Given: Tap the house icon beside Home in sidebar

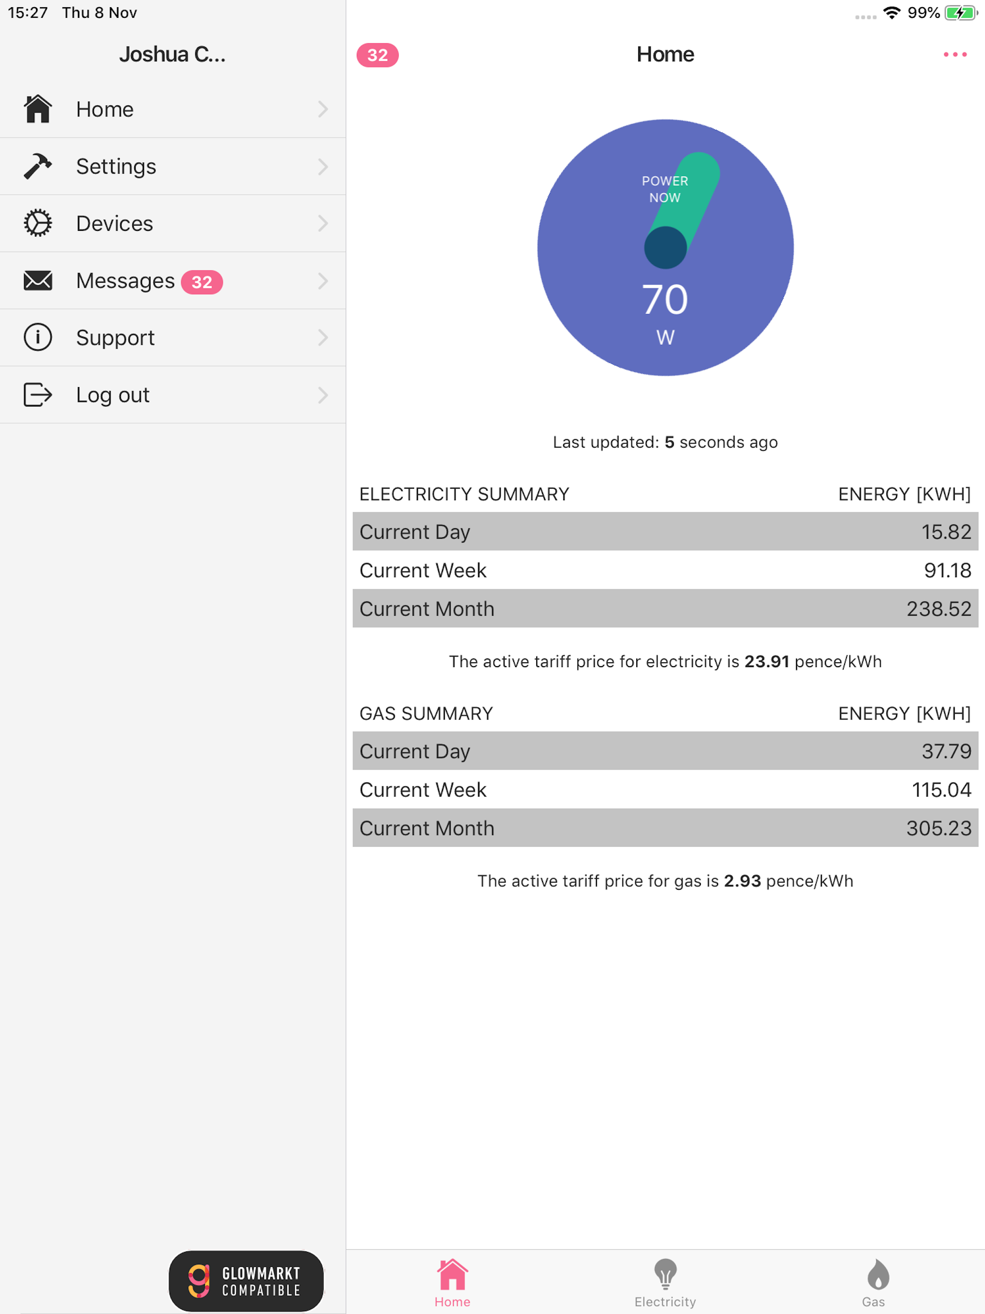Looking at the screenshot, I should coord(38,109).
